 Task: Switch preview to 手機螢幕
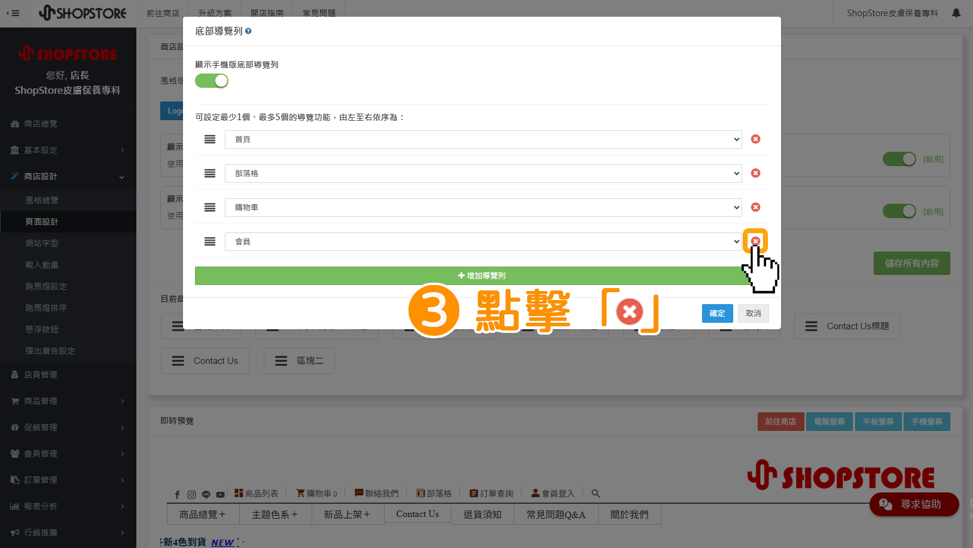point(927,421)
